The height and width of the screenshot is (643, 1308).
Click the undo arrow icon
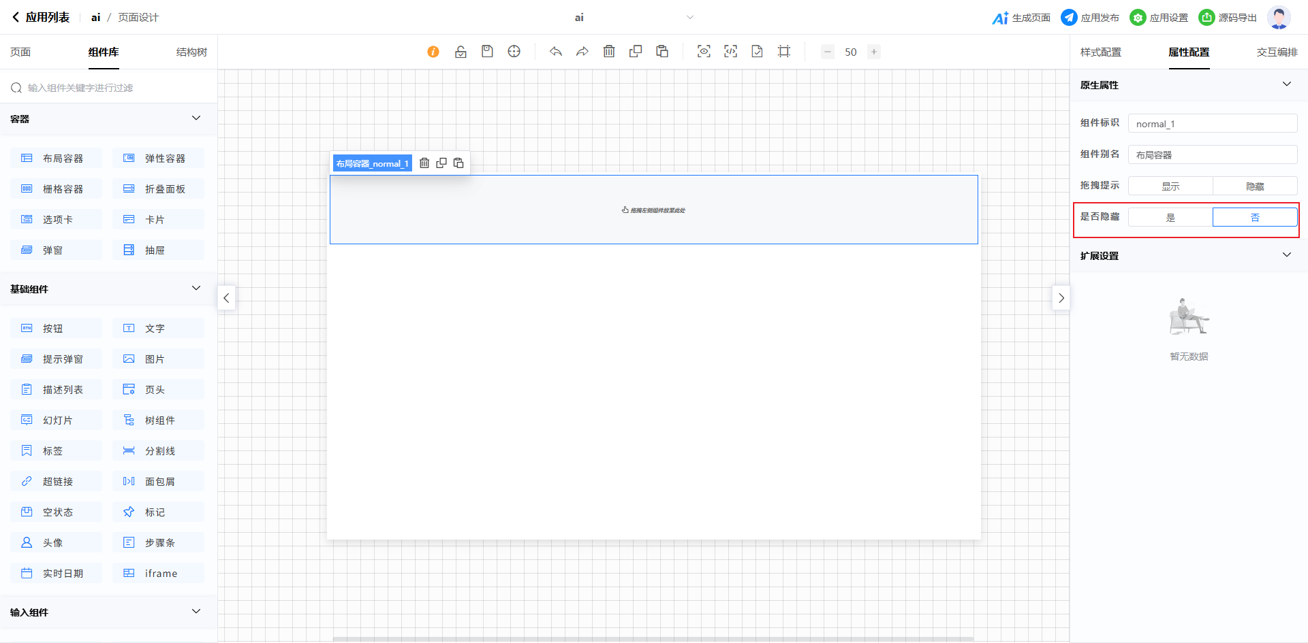[556, 52]
